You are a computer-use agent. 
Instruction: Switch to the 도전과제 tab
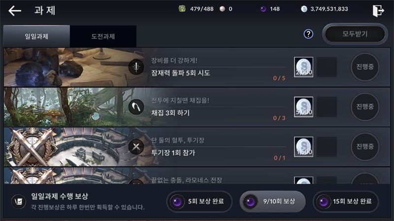(103, 36)
